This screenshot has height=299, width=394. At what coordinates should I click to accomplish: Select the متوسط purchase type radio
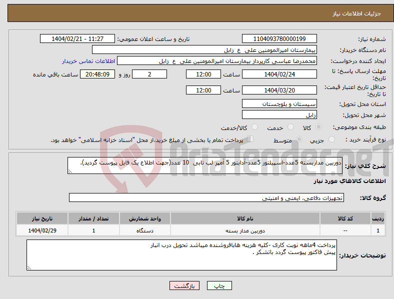click(299, 139)
